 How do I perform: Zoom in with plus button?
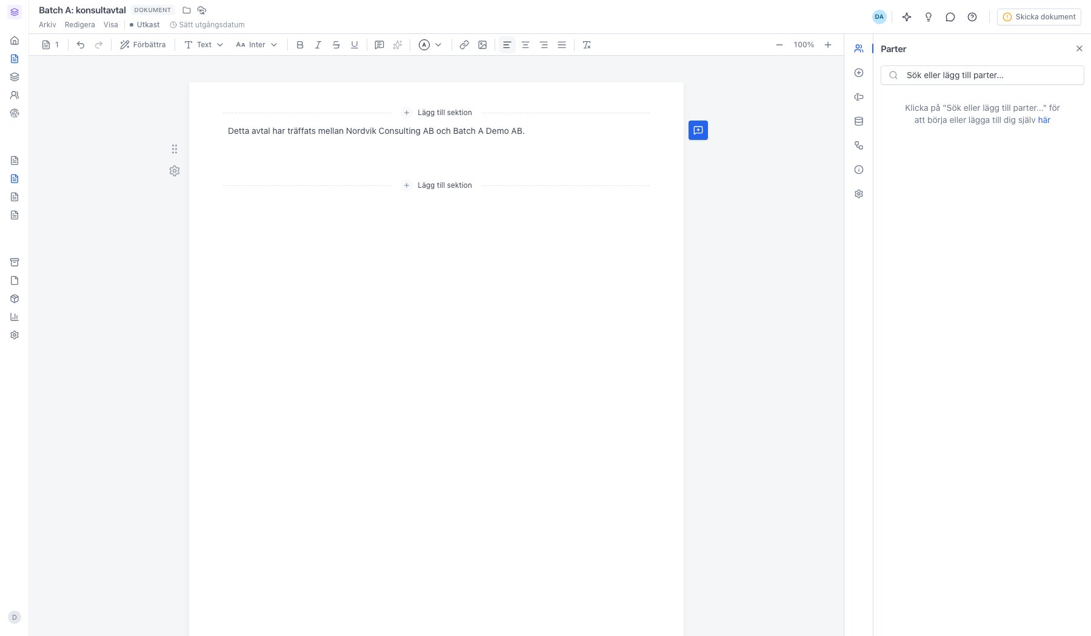(828, 45)
